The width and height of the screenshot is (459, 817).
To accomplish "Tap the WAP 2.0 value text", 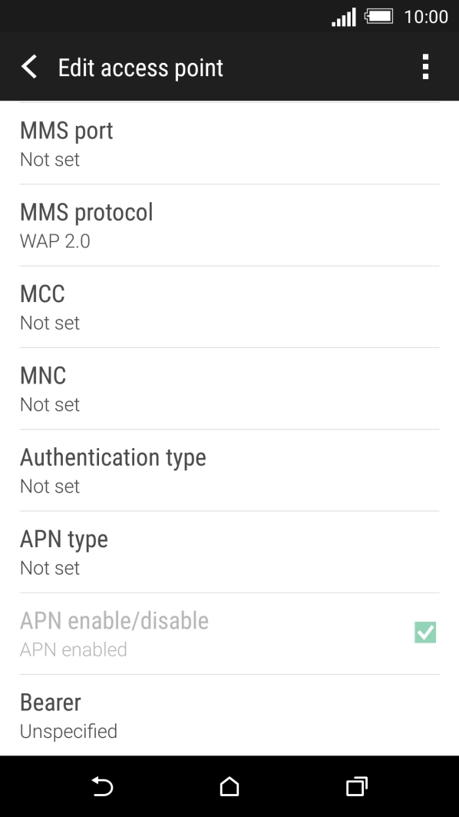I will pyautogui.click(x=54, y=241).
